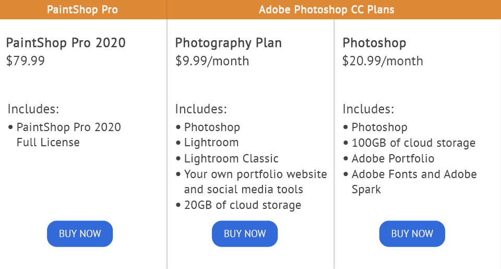Viewport: 501px width, 269px height.
Task: Click the Lightroom list item
Action: (211, 143)
